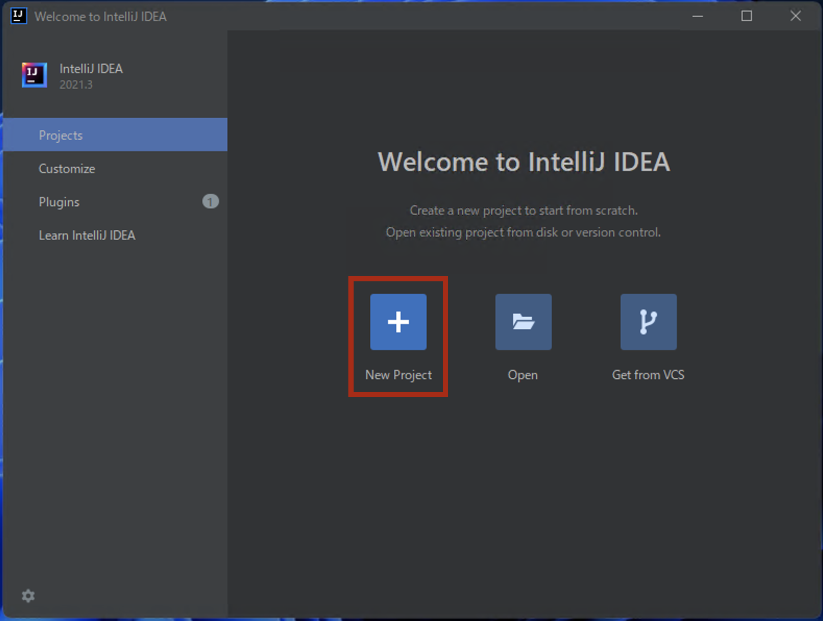This screenshot has width=823, height=621.
Task: Click the window title 'Welcome to IntelliJ IDEA'
Action: pyautogui.click(x=101, y=17)
